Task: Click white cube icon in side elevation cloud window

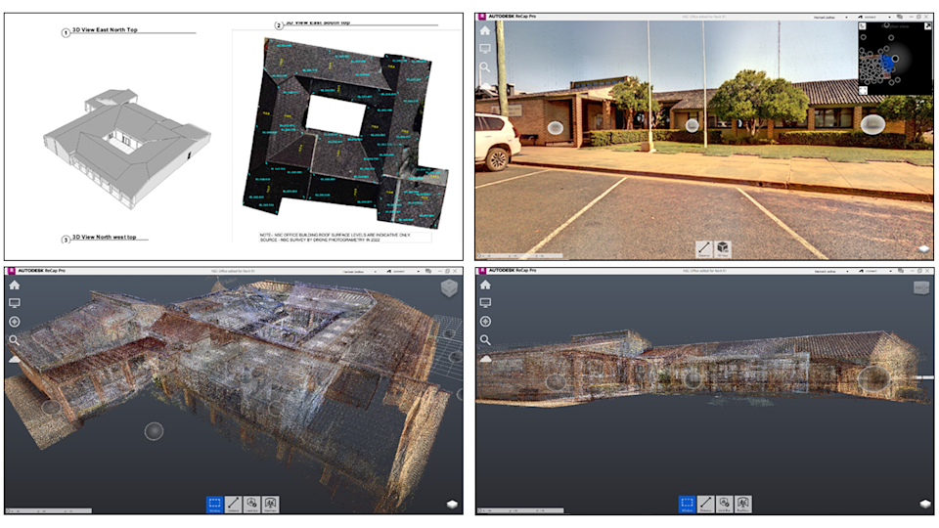Action: tap(923, 505)
